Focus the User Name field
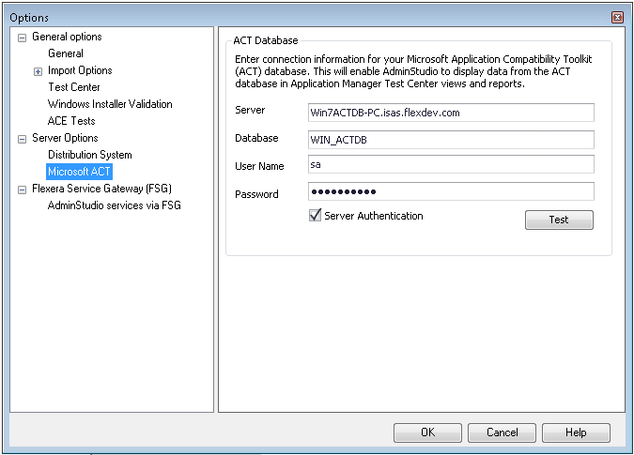Screen dimensions: 634x455 451,164
